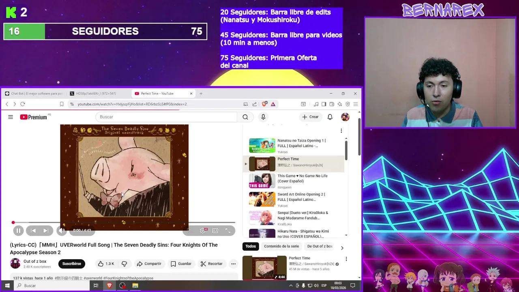The image size is (519, 292).
Task: Play Hikaru Nara Shigatsu wa Kimi no Uso
Action: [x=294, y=233]
